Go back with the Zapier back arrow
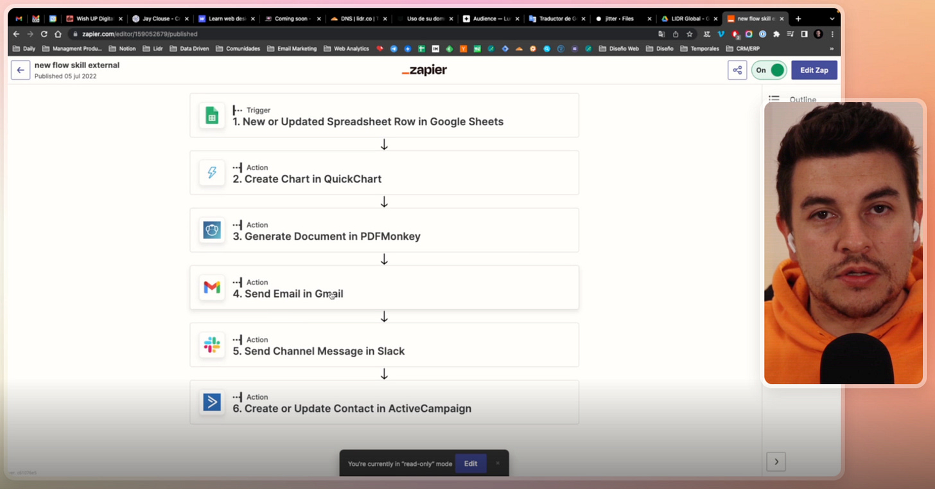Screen dimensions: 935x489 [21, 70]
